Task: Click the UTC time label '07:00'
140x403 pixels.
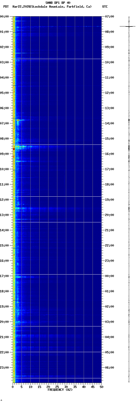Action: (x=110, y=17)
